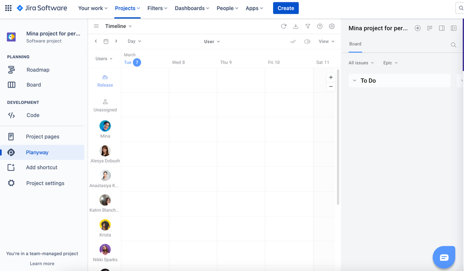Screen dimensions: 464x271
Task: Select Anastasiya K.'s avatar
Action: pyautogui.click(x=105, y=176)
